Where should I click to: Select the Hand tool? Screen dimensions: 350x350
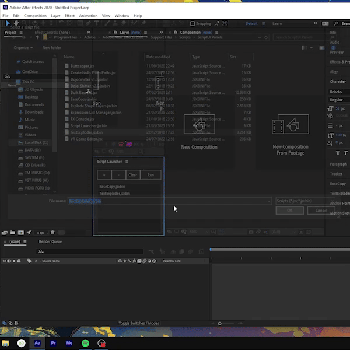16,23
